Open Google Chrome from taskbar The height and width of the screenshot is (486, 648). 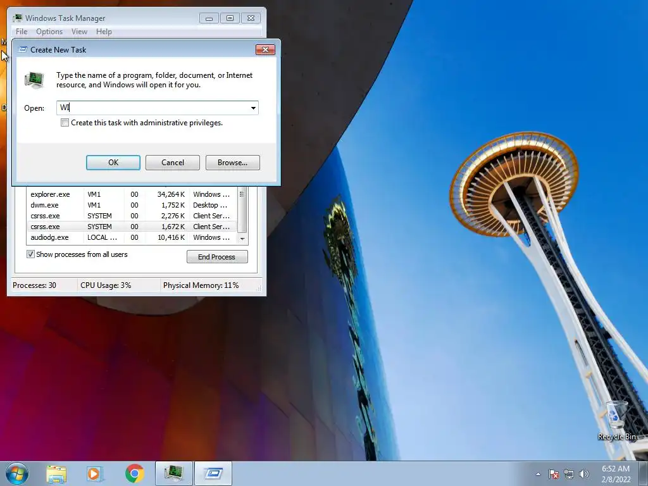pyautogui.click(x=134, y=473)
